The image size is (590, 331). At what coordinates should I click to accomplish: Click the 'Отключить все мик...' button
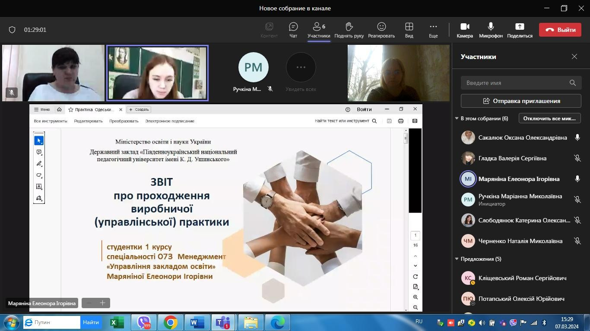click(x=549, y=118)
